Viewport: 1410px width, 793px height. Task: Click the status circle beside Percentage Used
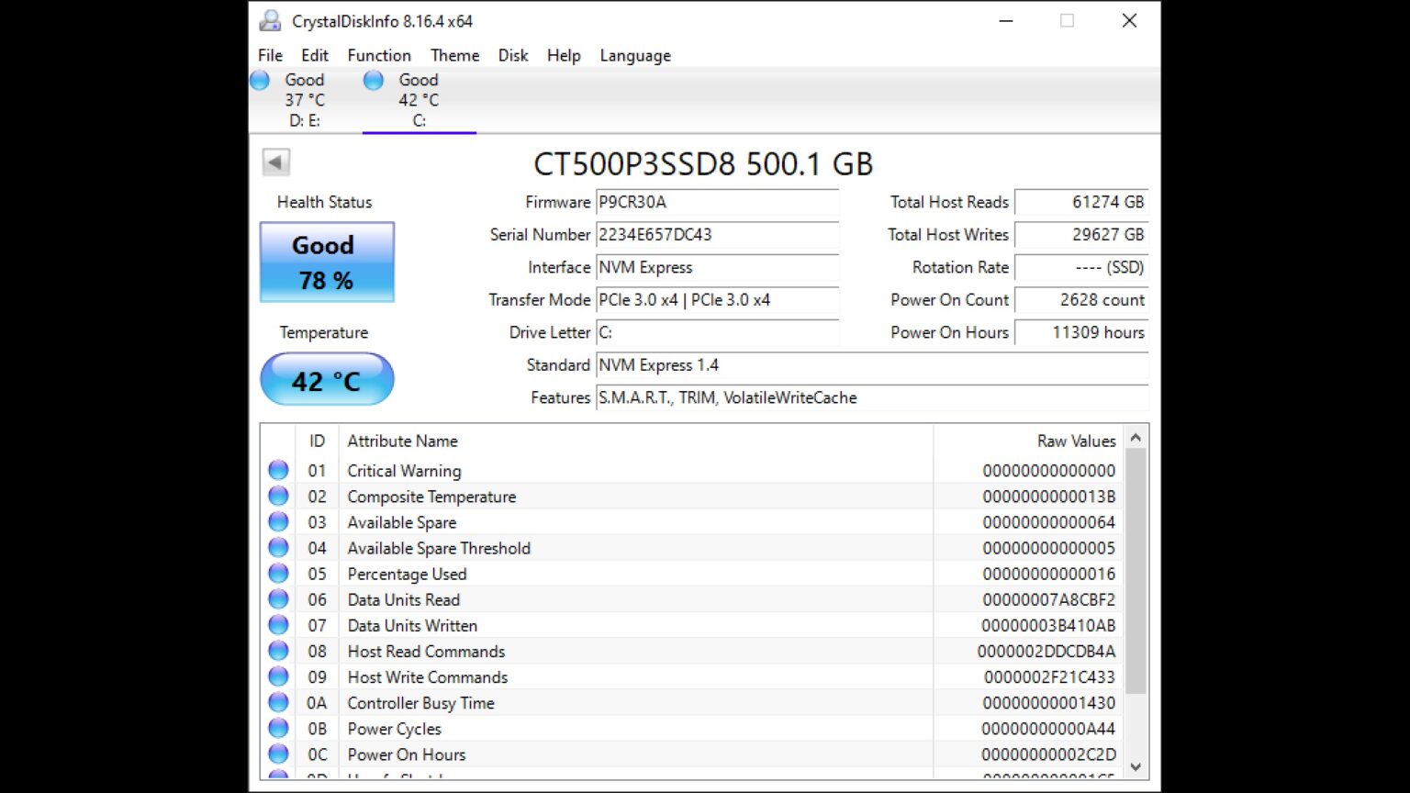278,573
